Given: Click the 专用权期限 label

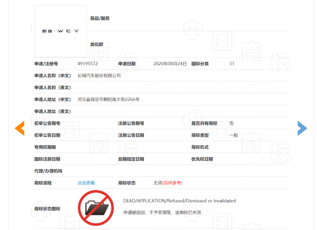Looking at the screenshot, I should pos(45,147).
